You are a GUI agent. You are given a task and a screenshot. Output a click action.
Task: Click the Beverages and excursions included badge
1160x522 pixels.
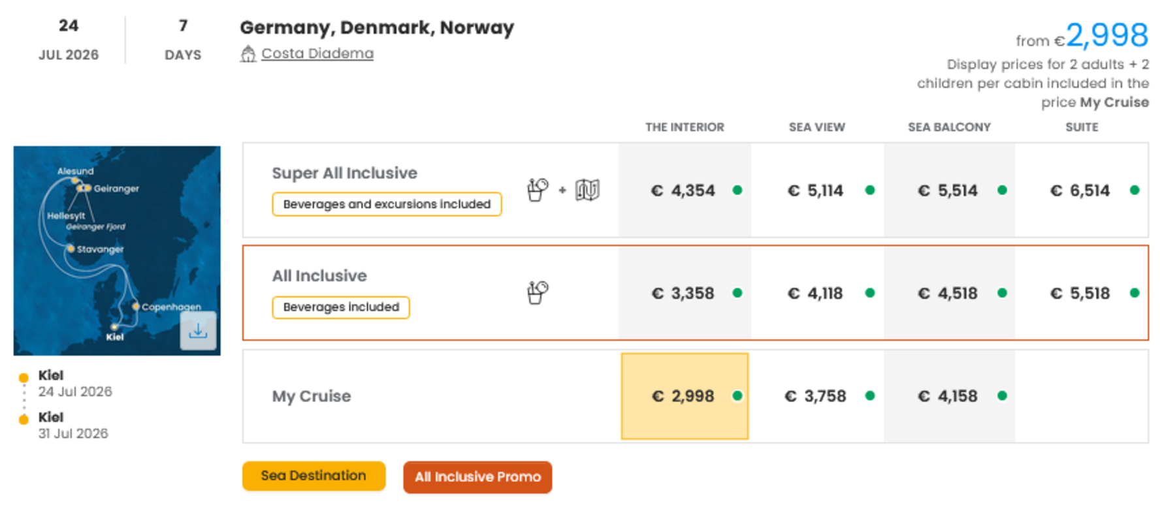[x=387, y=204]
